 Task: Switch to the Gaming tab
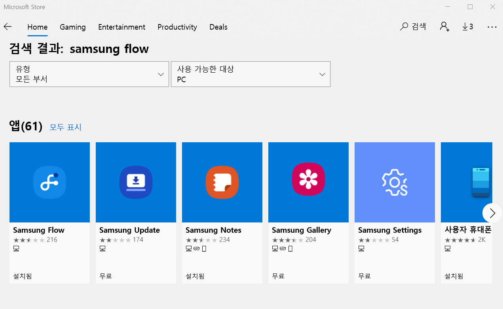click(x=73, y=27)
